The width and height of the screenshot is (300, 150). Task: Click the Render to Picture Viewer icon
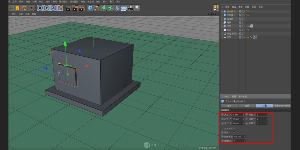tap(75, 8)
